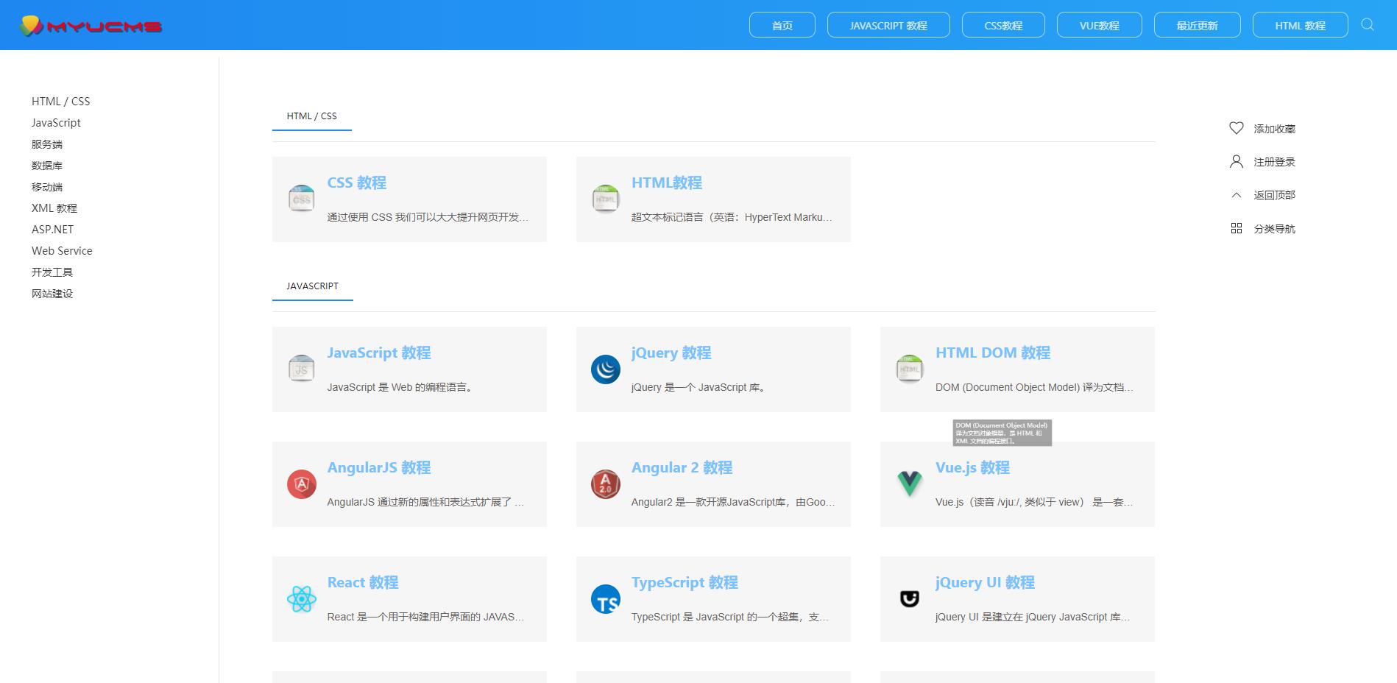Viewport: 1397px width, 683px height.
Task: Open the AngularJS 教程 title link
Action: click(x=379, y=467)
